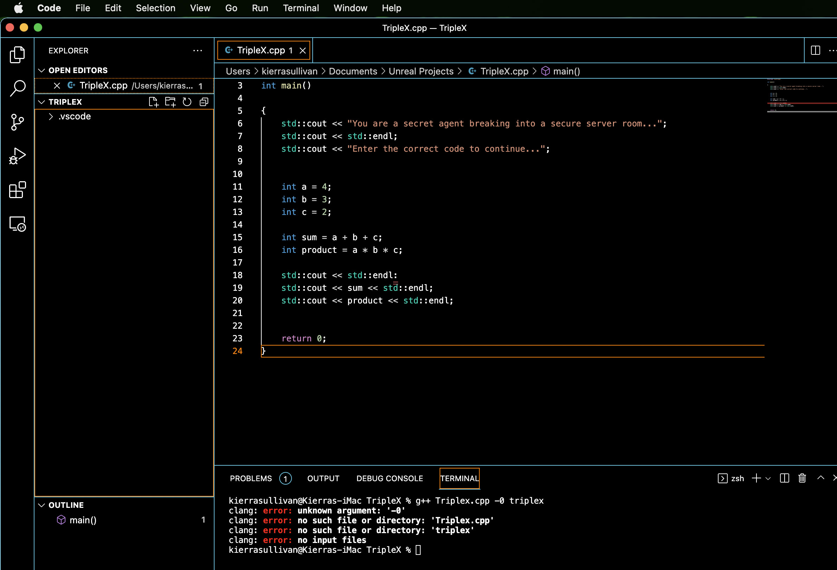Click the OUTPUT tab in bottom panel
Screen dimensions: 837x570
click(x=323, y=478)
